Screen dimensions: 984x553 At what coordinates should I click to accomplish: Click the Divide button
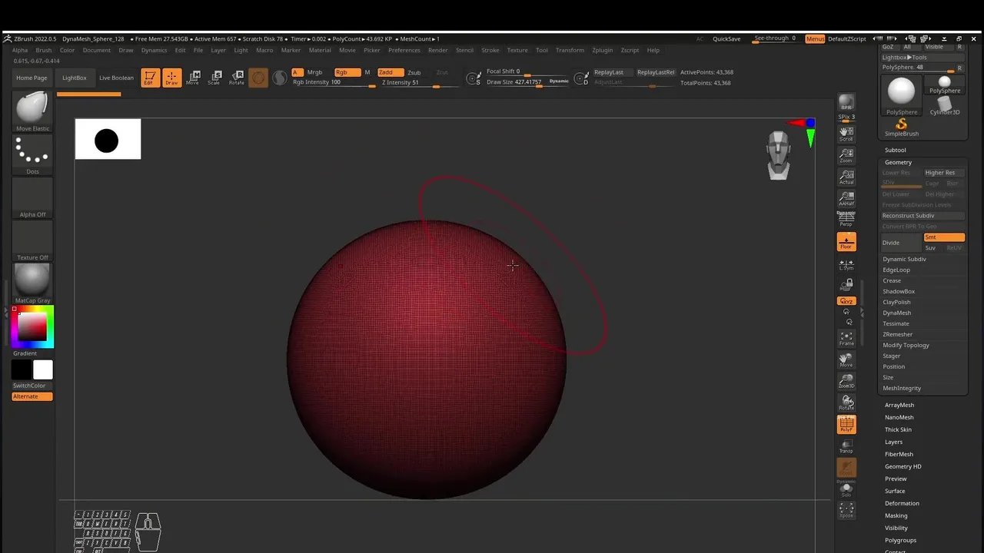[x=901, y=243]
